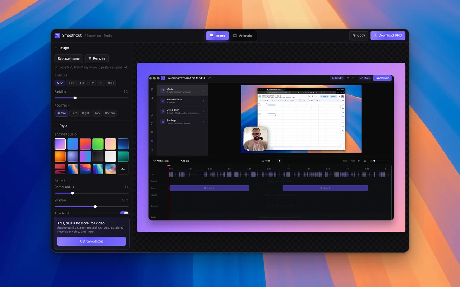Switch to the Image tab
This screenshot has height=287, width=460.
217,36
